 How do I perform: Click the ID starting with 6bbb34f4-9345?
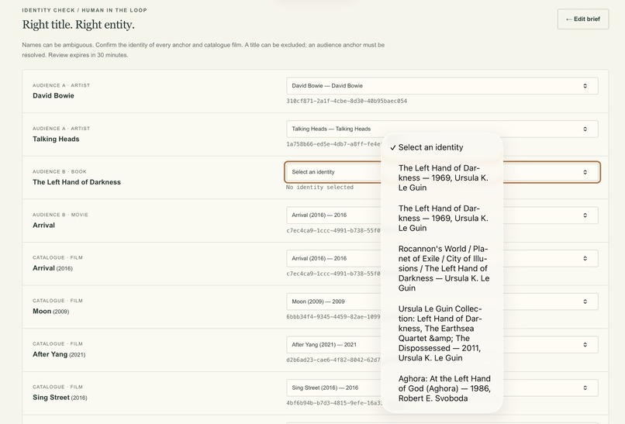click(333, 317)
